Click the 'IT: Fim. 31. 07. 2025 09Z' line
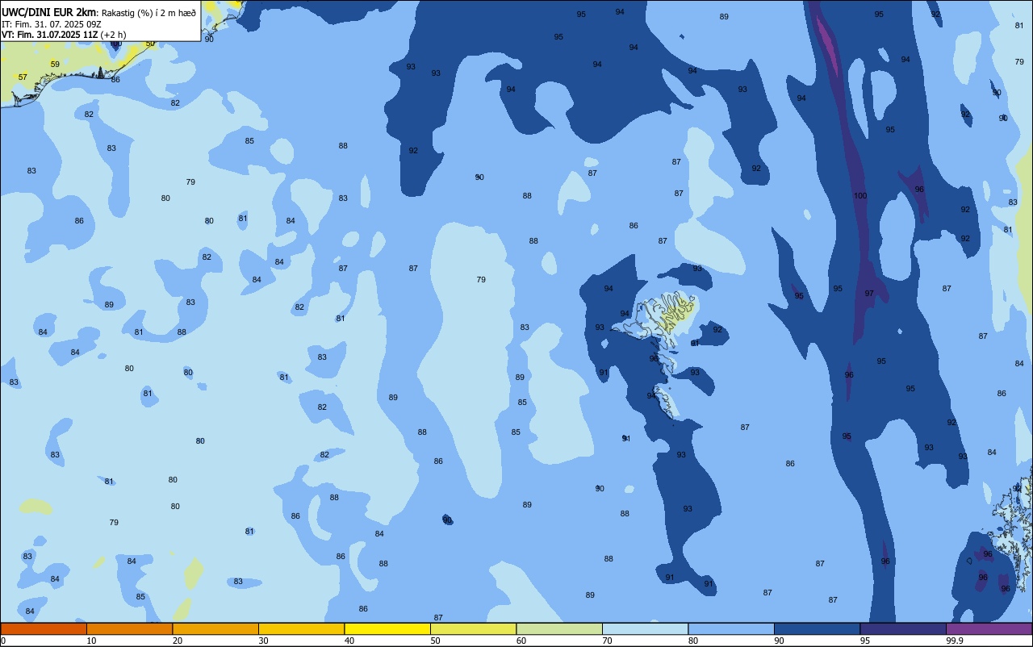This screenshot has height=647, width=1033. (x=51, y=23)
